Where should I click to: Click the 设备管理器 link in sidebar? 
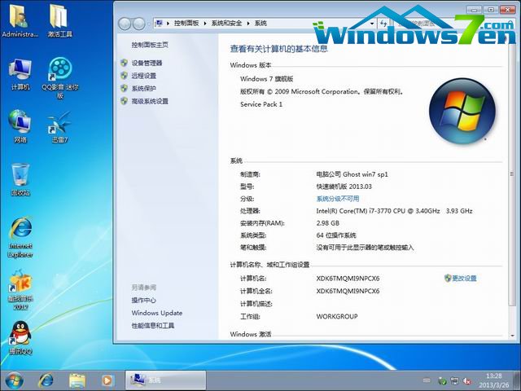(x=147, y=63)
